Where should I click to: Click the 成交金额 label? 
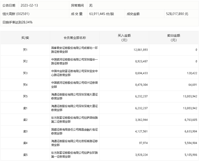133,14
